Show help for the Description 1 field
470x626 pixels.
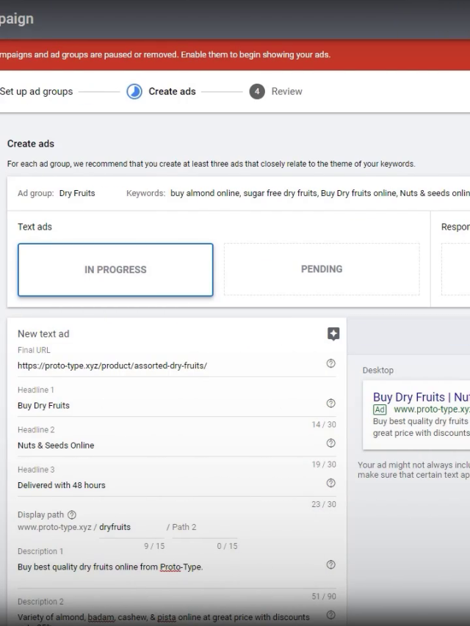330,565
